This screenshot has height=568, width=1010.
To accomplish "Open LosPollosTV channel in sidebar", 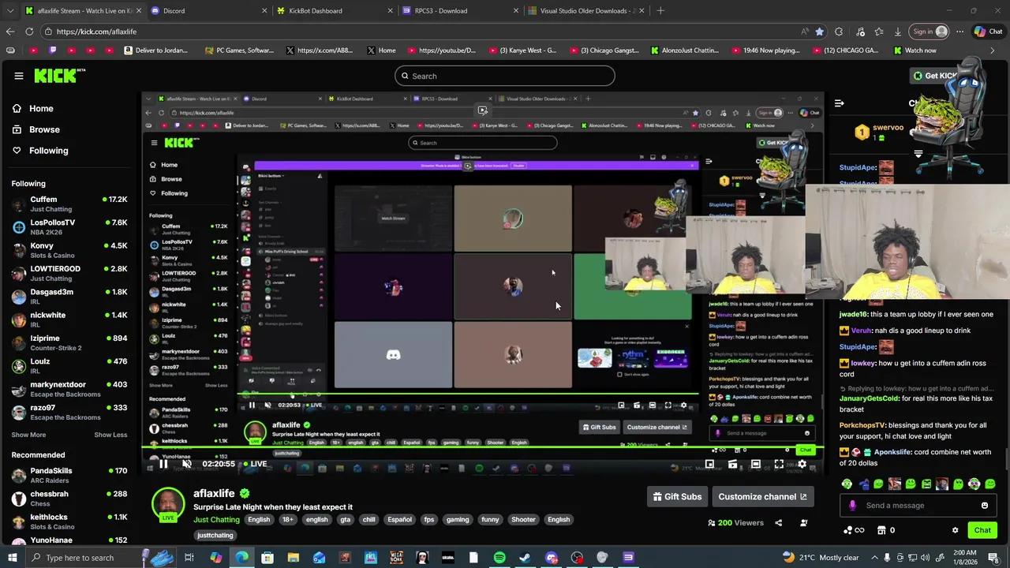I will click(x=69, y=227).
